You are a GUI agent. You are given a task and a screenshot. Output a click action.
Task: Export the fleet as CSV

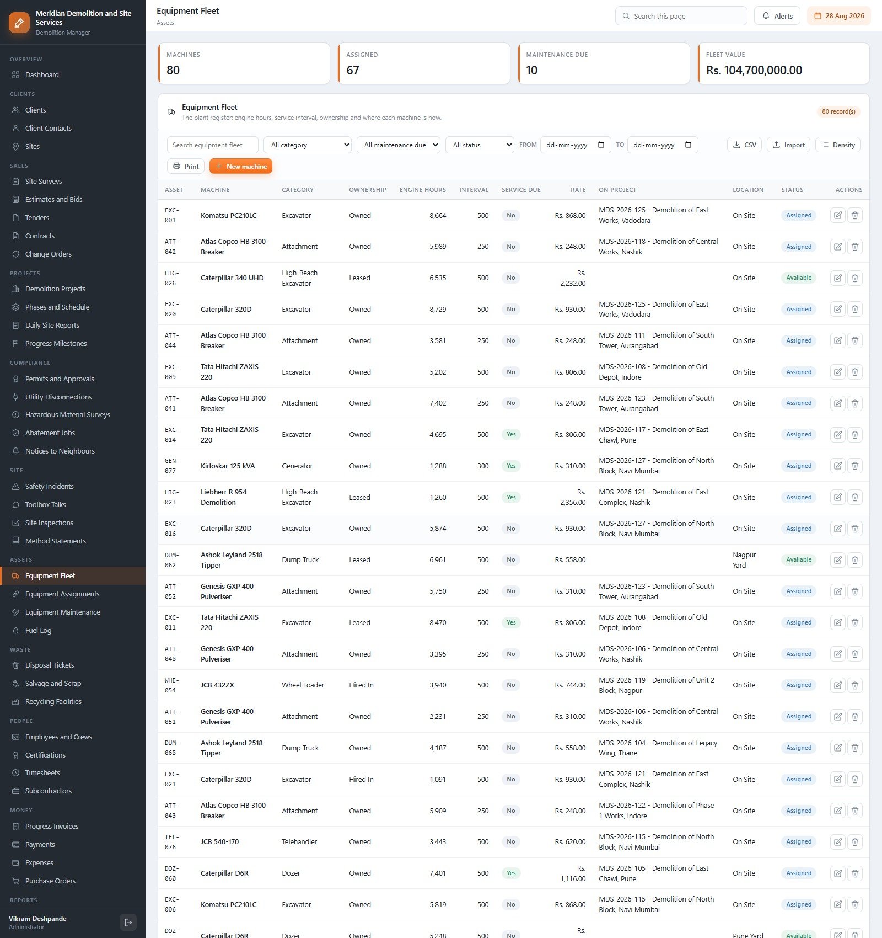click(x=744, y=145)
